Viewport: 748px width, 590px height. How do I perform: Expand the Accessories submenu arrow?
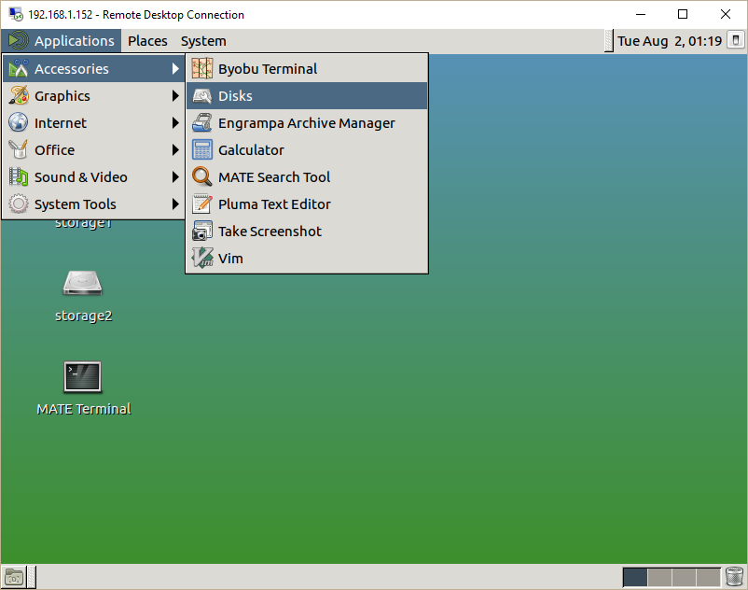(175, 69)
